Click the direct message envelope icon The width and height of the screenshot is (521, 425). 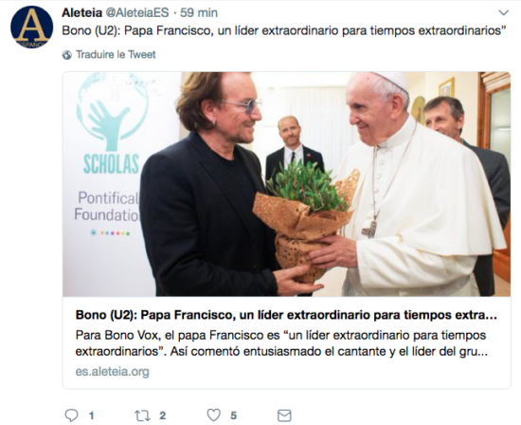[284, 416]
